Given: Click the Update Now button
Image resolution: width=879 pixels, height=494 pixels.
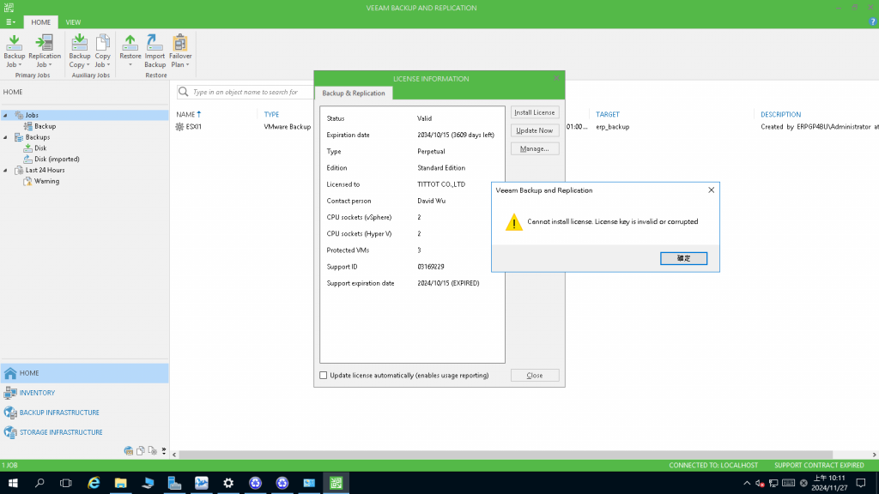Looking at the screenshot, I should click(534, 130).
